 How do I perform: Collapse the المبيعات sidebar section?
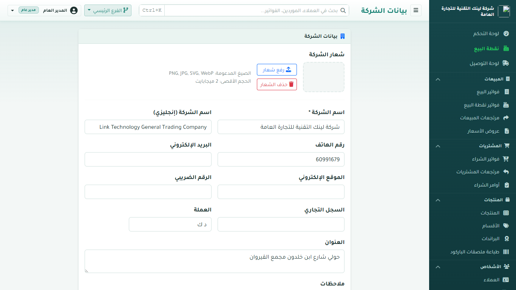(x=438, y=79)
